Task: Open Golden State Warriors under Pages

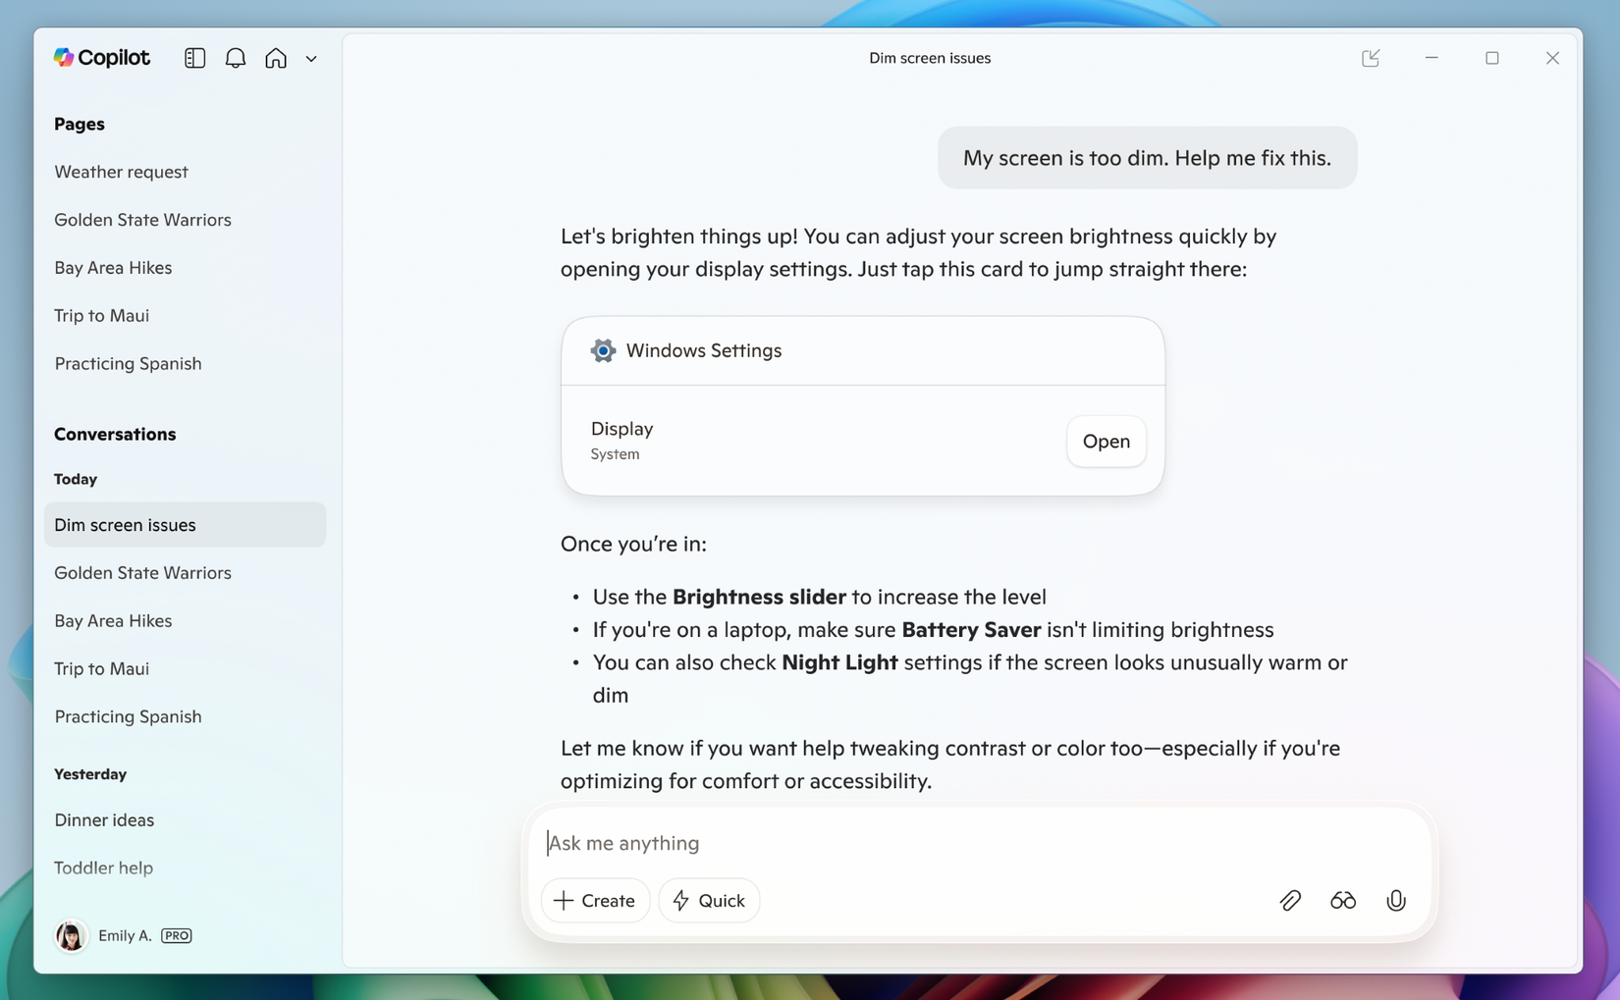Action: [x=142, y=220]
